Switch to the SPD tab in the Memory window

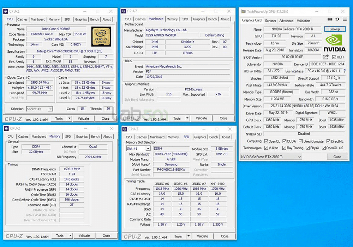68,137
